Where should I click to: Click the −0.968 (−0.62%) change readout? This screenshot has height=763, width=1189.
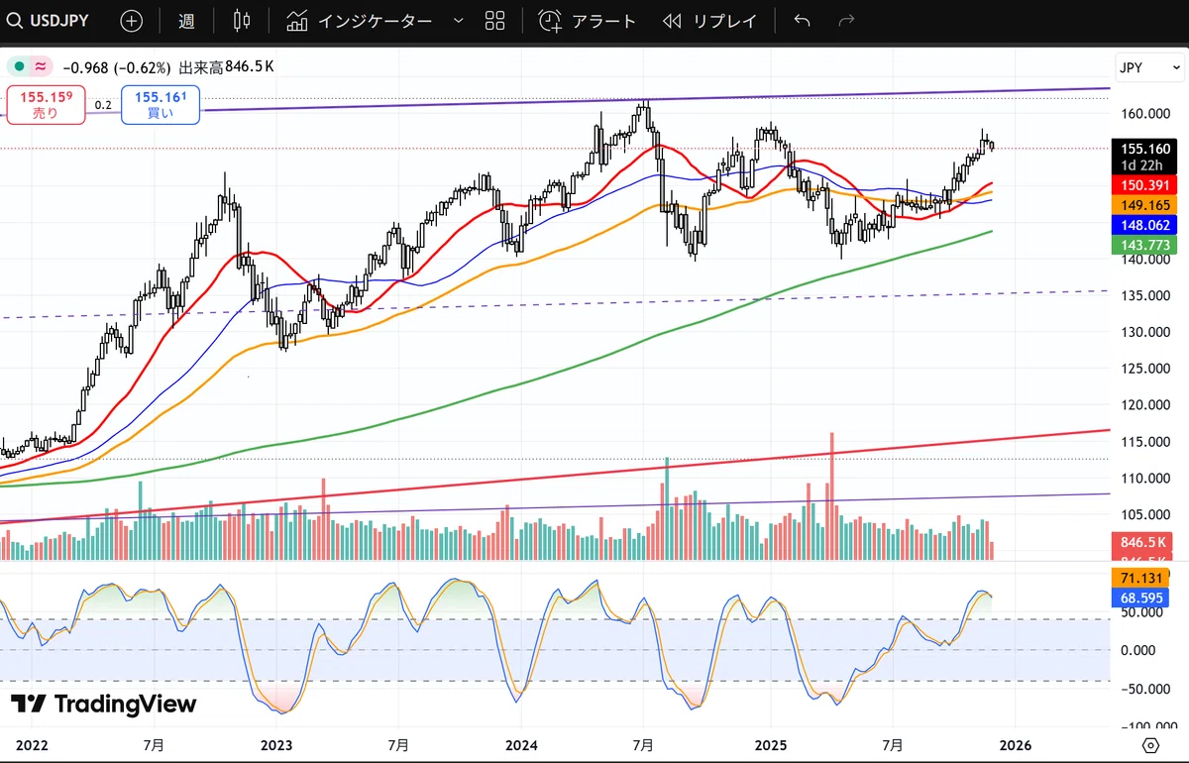(116, 67)
